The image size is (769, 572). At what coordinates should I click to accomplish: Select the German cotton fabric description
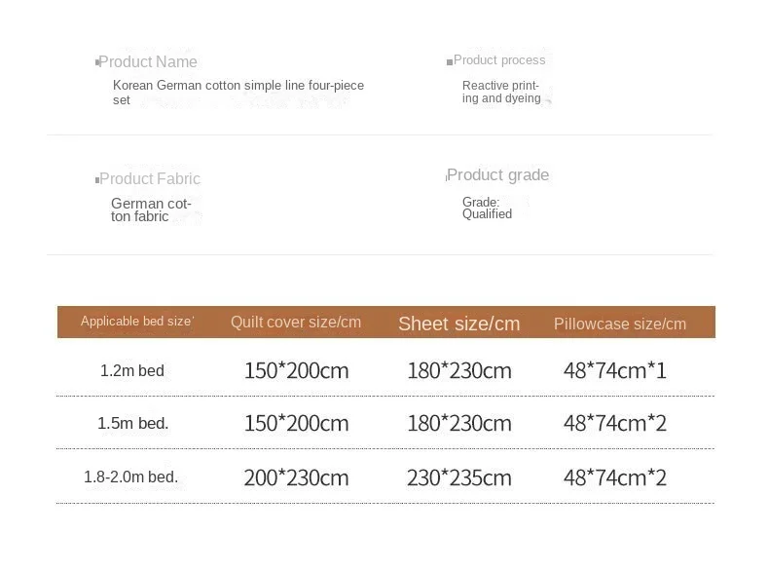(x=151, y=210)
